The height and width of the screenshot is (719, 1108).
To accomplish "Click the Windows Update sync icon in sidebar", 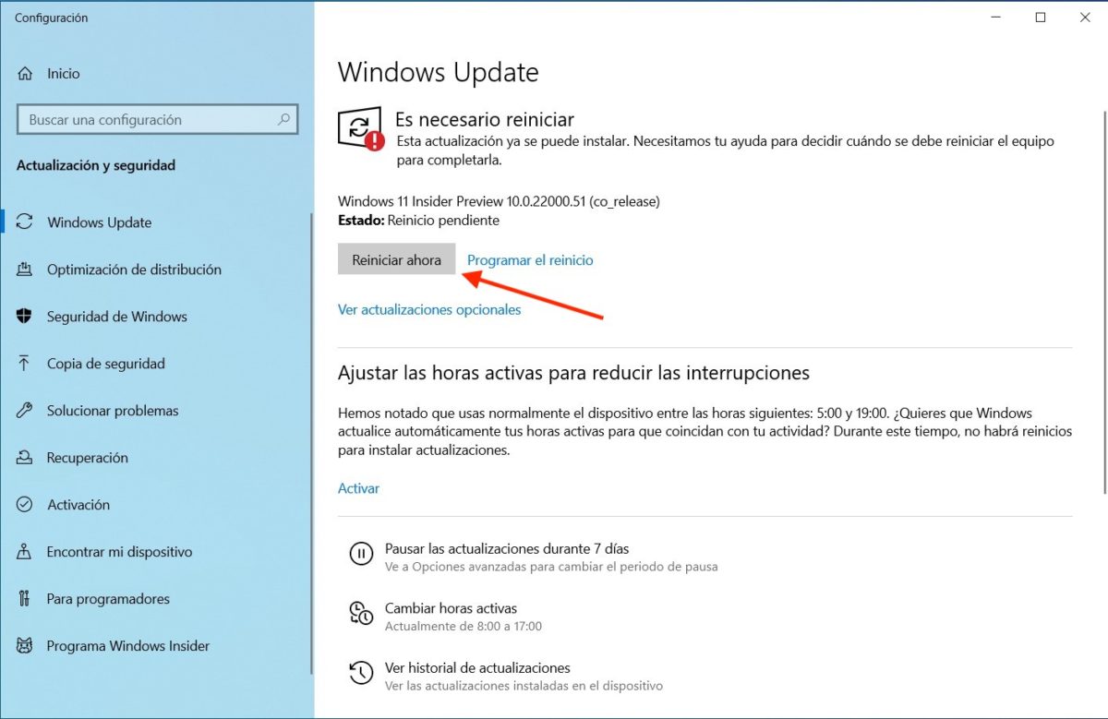I will (26, 222).
